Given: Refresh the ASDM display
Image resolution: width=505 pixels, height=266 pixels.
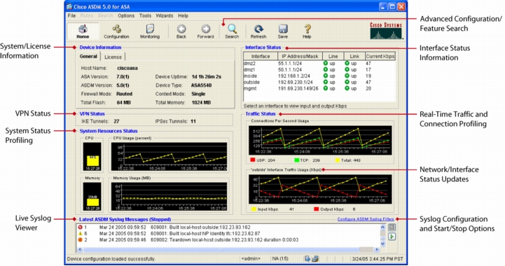Looking at the screenshot, I should point(258,31).
